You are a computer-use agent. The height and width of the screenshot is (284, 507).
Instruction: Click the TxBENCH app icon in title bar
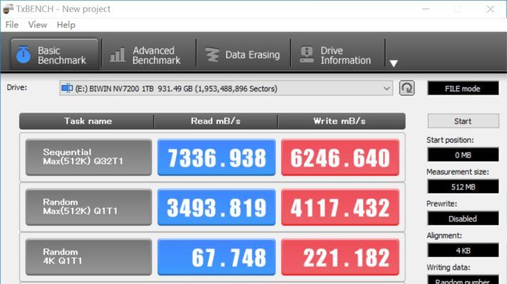click(x=8, y=9)
